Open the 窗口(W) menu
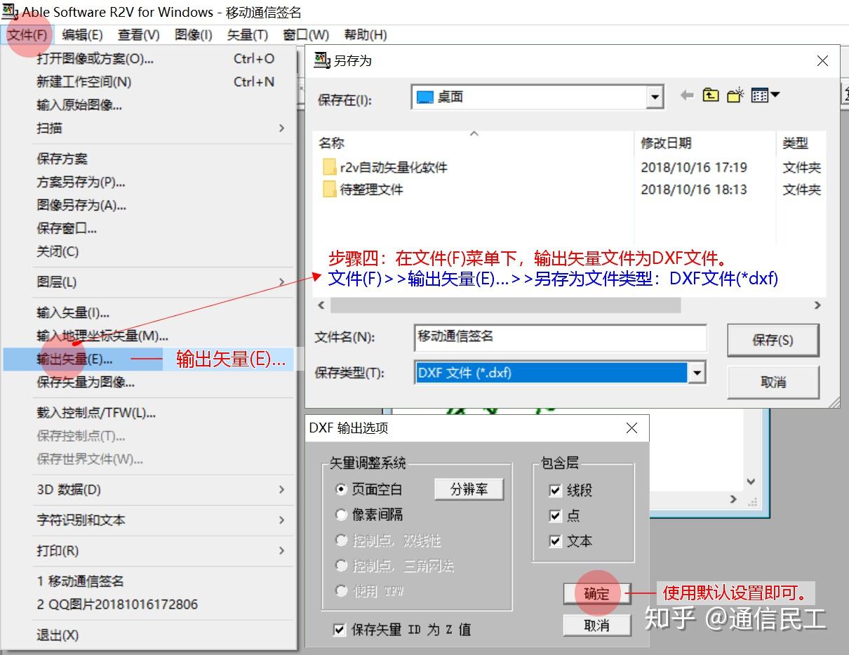This screenshot has width=849, height=655. [x=306, y=34]
